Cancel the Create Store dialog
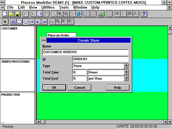 (x=80, y=88)
